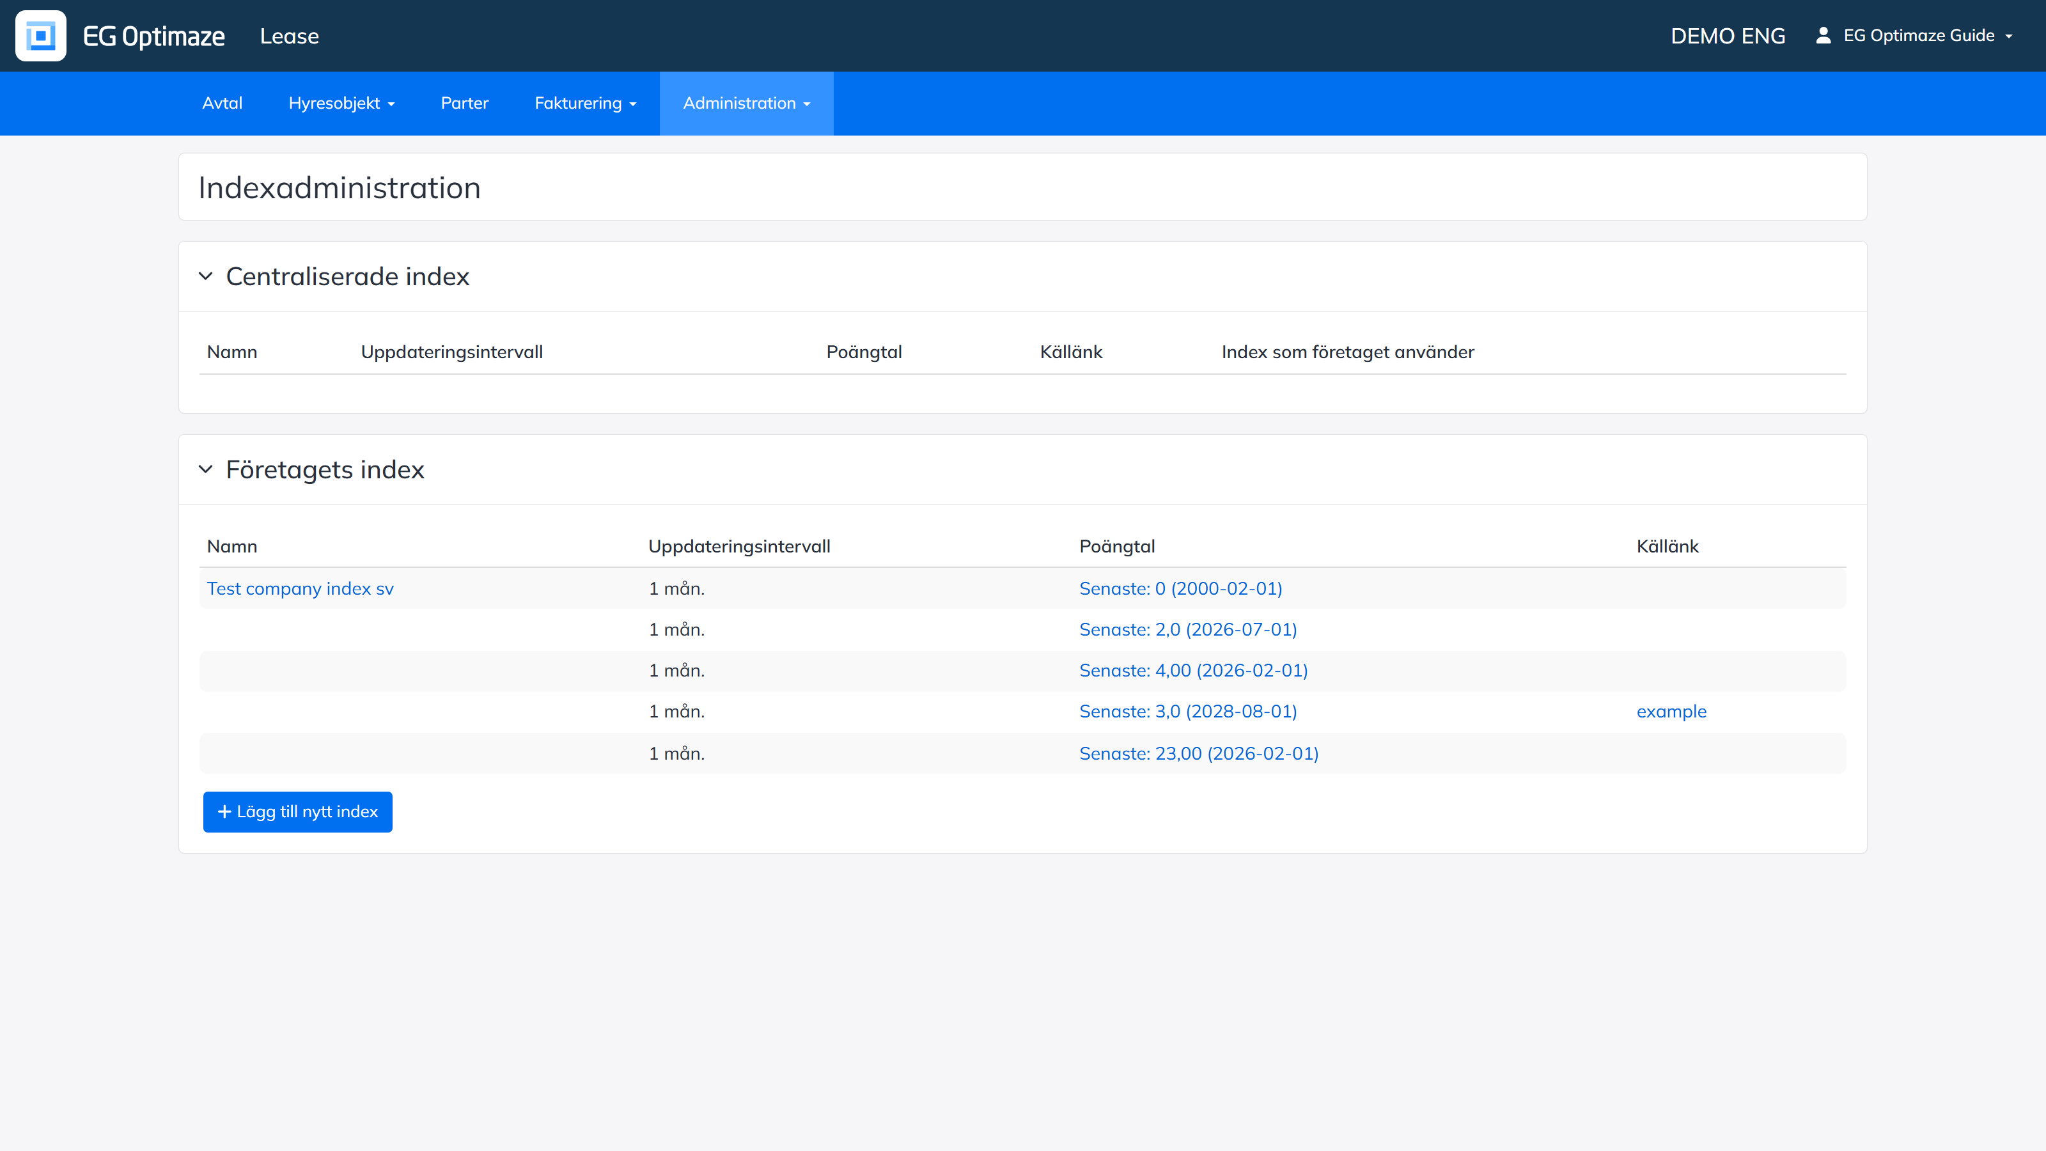Click the user profile icon

[x=1823, y=36]
